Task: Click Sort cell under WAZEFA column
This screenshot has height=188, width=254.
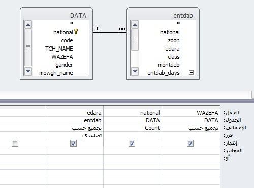Action: coord(191,135)
